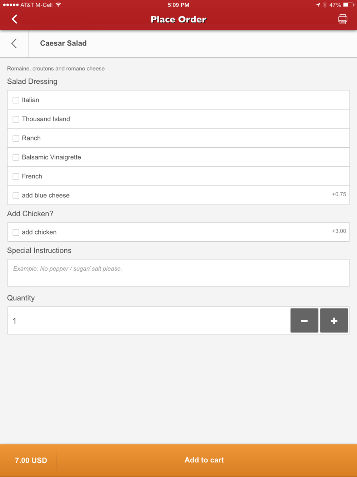Image resolution: width=357 pixels, height=477 pixels.
Task: Check the Italian dressing option
Action: 16,100
